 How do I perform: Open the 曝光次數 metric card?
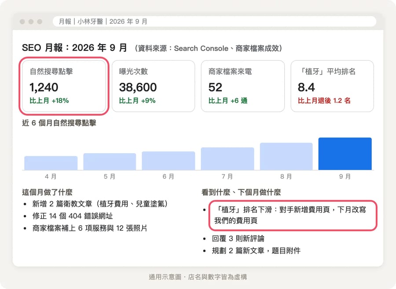[153, 86]
